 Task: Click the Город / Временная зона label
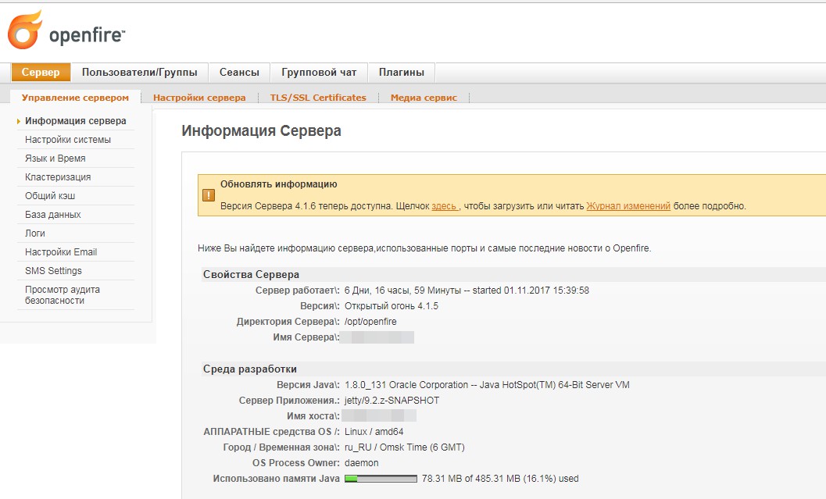coord(281,447)
